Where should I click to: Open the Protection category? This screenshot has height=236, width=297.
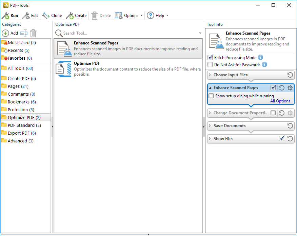tap(26, 110)
